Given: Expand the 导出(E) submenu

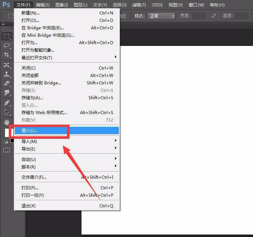Looking at the screenshot, I should coord(67,149).
